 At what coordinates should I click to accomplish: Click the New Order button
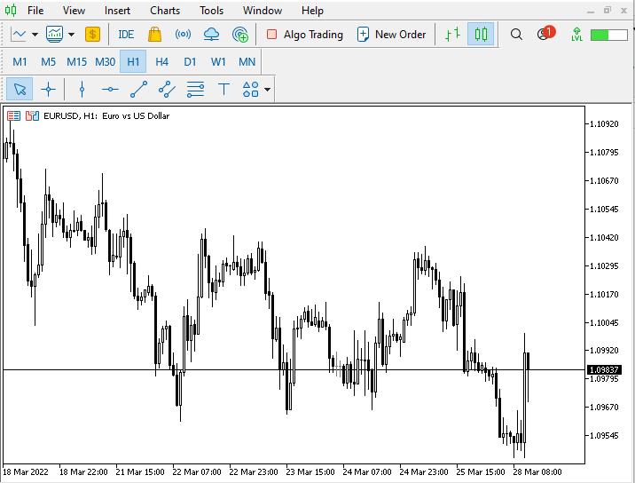click(391, 35)
